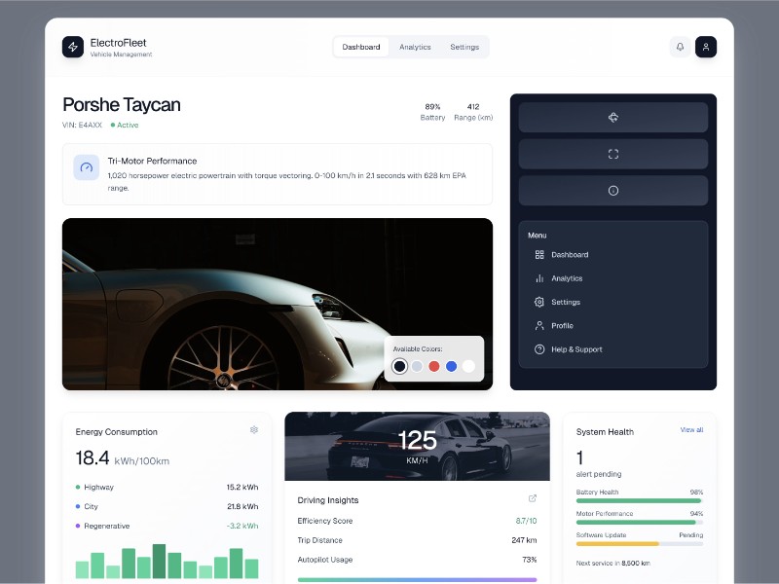Click View all in System Health
Image resolution: width=779 pixels, height=584 pixels.
click(x=691, y=429)
